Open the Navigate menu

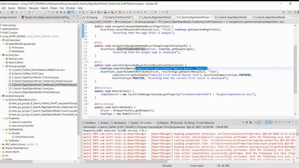point(34,8)
